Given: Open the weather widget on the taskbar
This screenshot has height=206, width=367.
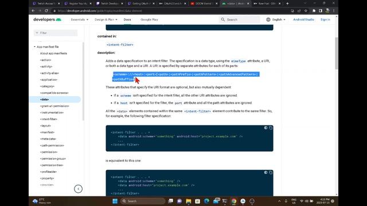Looking at the screenshot, I should (x=42, y=201).
